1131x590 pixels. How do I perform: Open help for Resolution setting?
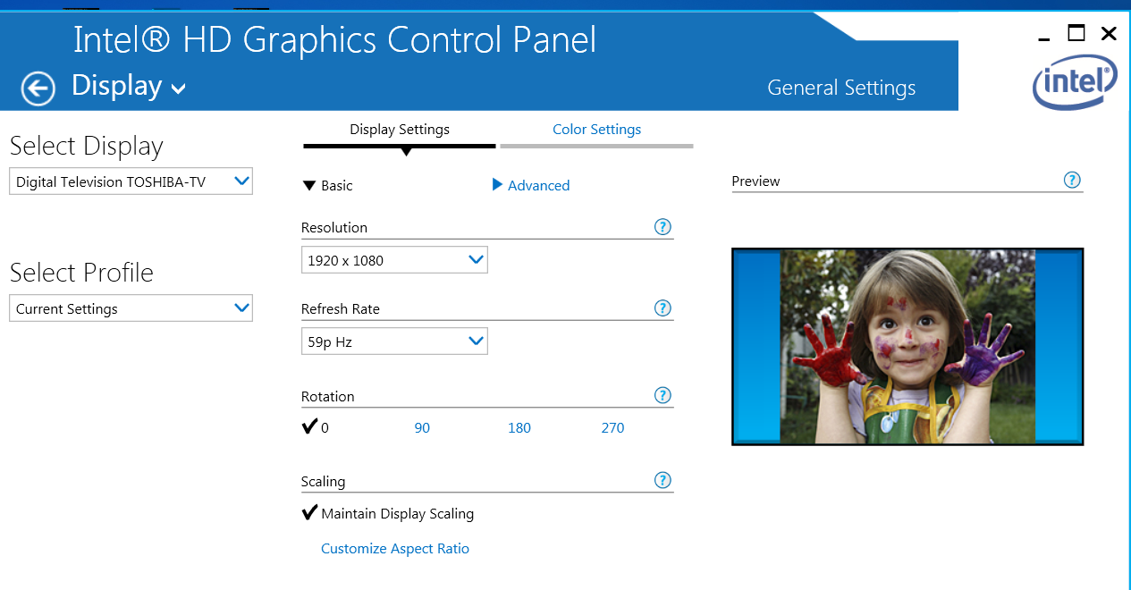[663, 227]
